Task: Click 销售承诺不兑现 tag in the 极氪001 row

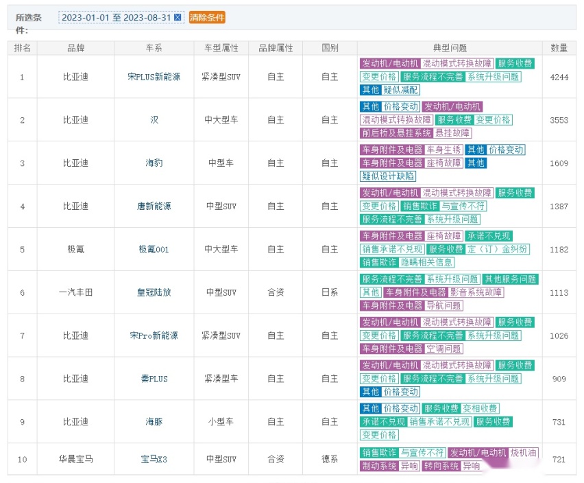Action: 392,249
